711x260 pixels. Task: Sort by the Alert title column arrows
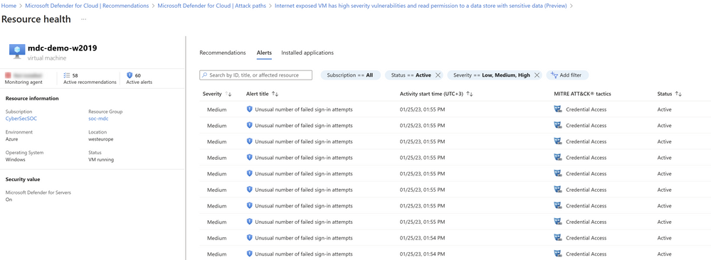click(275, 94)
